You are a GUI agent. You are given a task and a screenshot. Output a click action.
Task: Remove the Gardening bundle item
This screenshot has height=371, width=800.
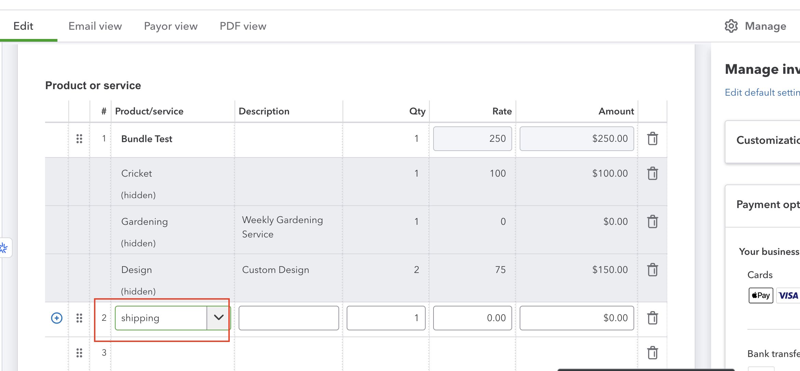(652, 221)
